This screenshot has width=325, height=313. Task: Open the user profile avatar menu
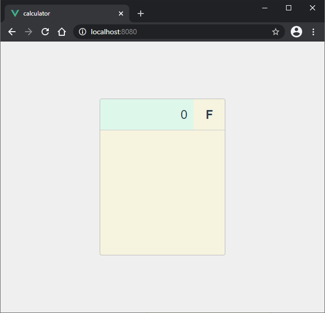[x=296, y=32]
